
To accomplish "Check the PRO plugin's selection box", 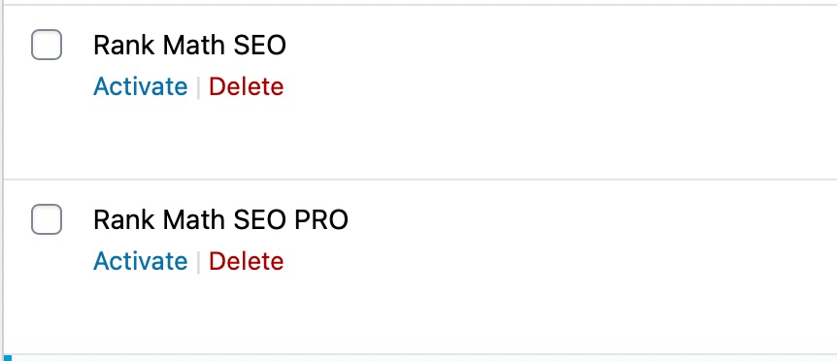I will coord(47,219).
